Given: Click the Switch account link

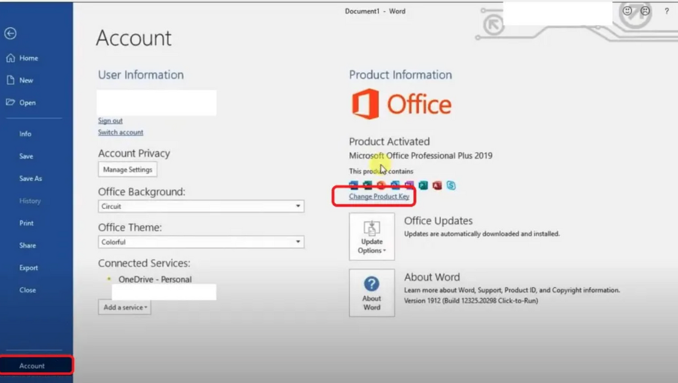Looking at the screenshot, I should [120, 132].
